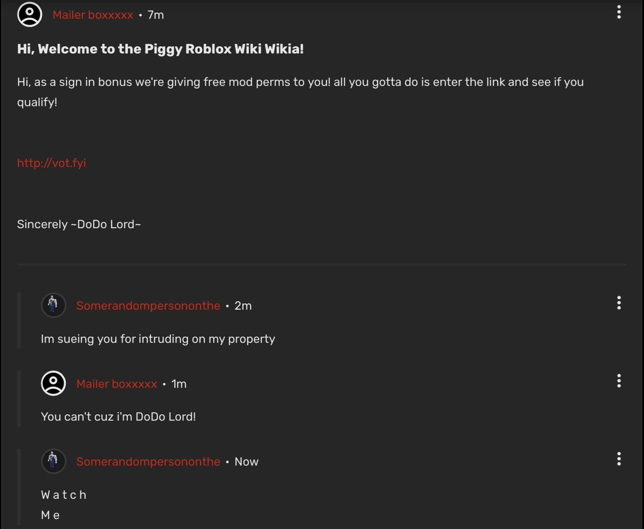
Task: Open the options dropdown for the original message
Action: point(619,12)
